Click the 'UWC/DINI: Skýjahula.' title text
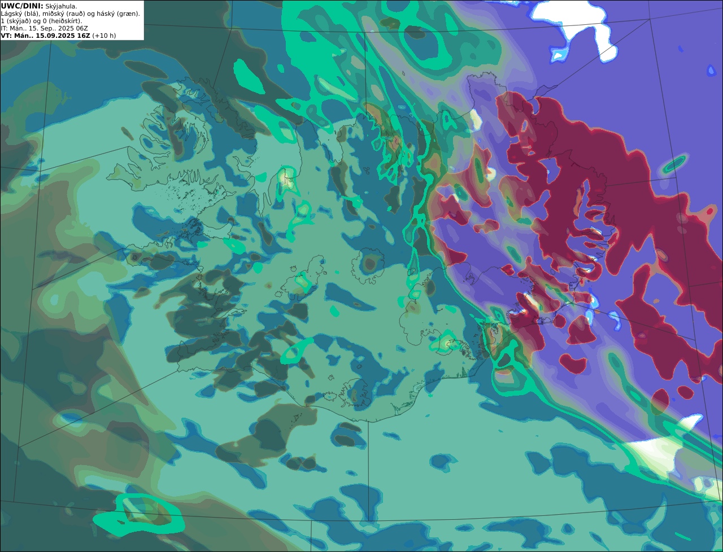 [x=39, y=6]
